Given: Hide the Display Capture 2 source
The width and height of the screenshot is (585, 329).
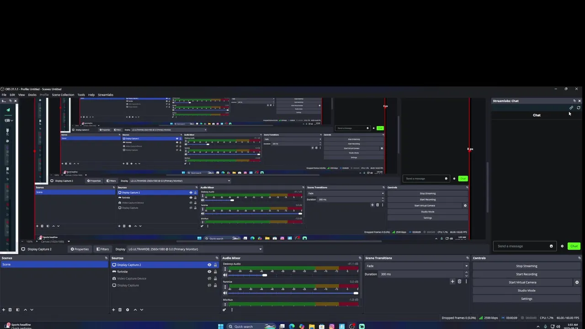Looking at the screenshot, I should (209, 265).
